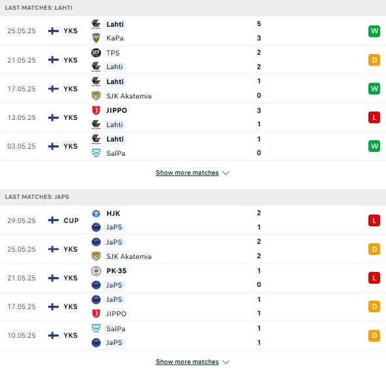Image resolution: width=386 pixels, height=373 pixels.
Task: Click the red L badge for JIPPO vs Lahti
Action: click(x=374, y=117)
